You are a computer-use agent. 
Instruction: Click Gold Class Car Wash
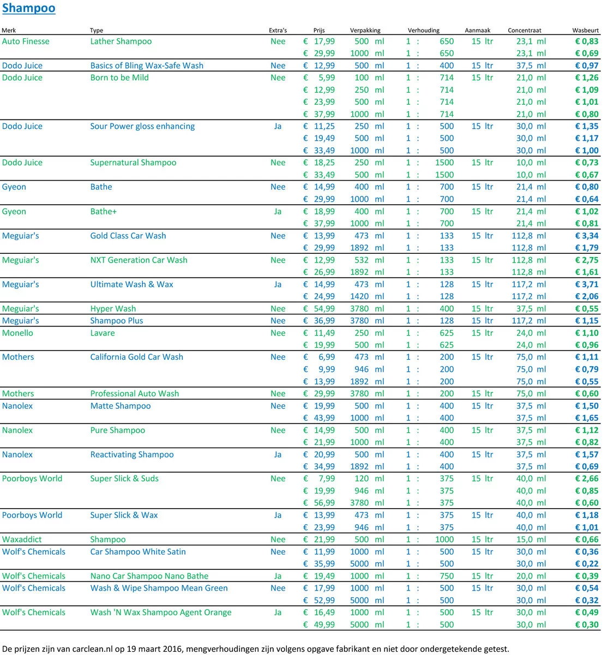tap(128, 236)
